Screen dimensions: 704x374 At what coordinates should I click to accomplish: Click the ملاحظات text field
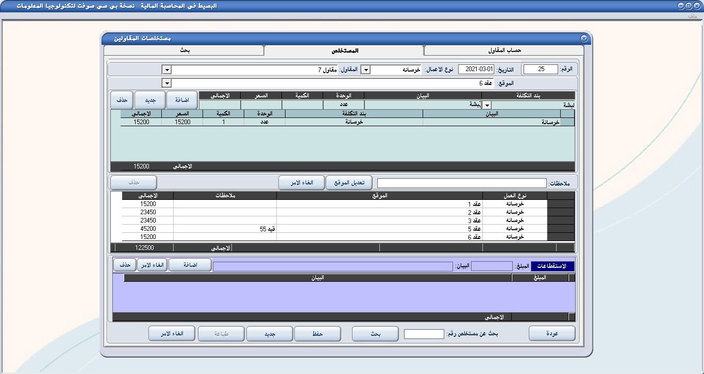[x=461, y=183]
